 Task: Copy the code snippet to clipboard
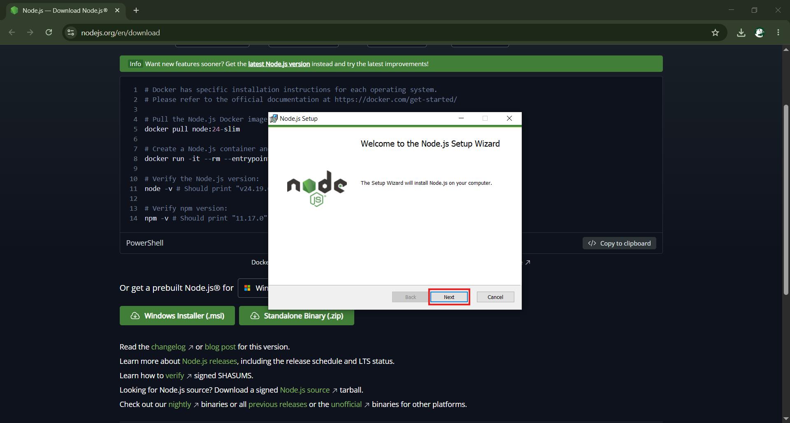[x=619, y=243]
